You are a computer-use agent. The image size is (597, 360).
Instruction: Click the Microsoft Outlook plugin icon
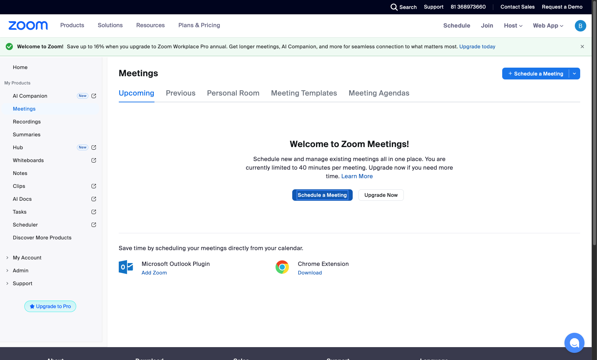126,267
